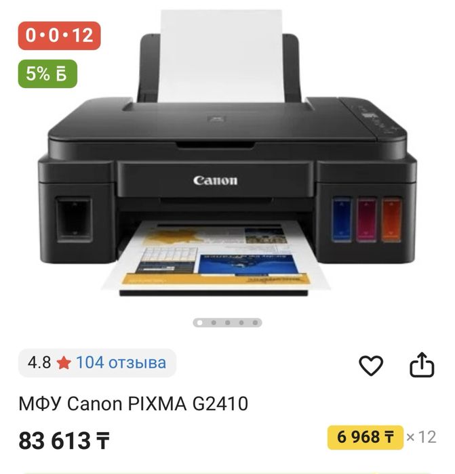Tap the 83 613 ₸ price

pos(64,440)
